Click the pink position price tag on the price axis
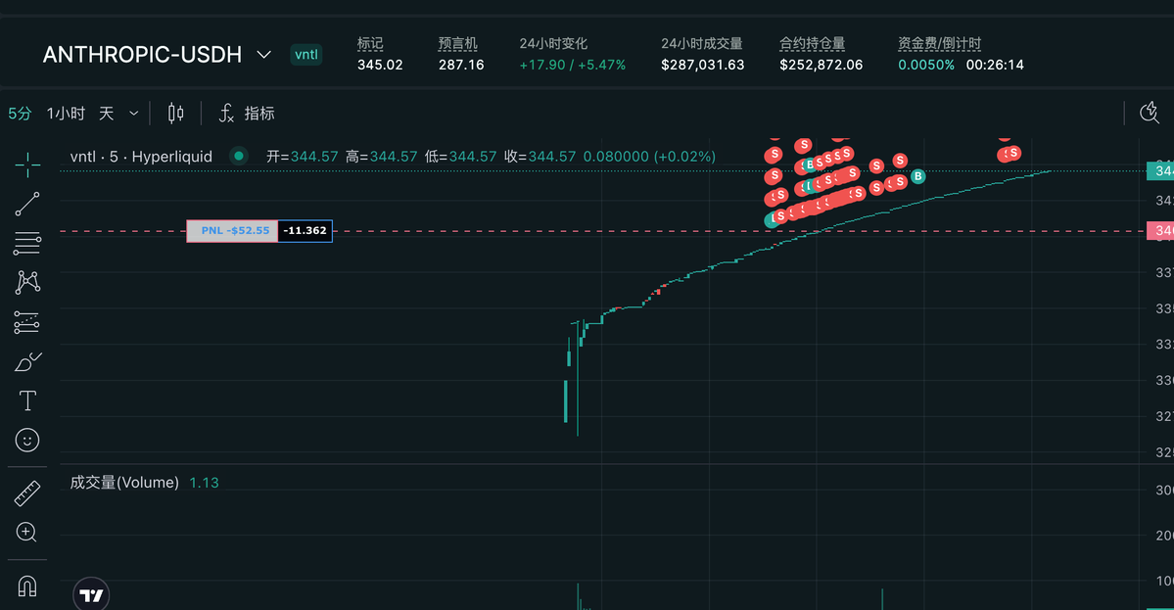The image size is (1174, 610). pos(1160,230)
